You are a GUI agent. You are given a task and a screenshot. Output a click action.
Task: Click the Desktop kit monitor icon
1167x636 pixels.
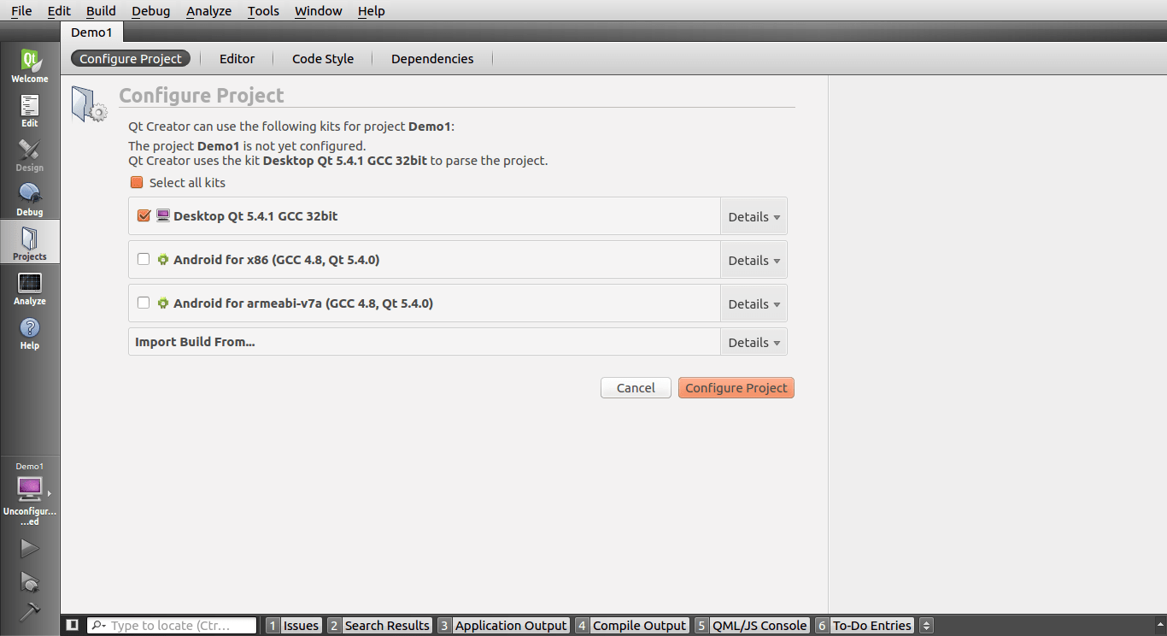coord(163,216)
